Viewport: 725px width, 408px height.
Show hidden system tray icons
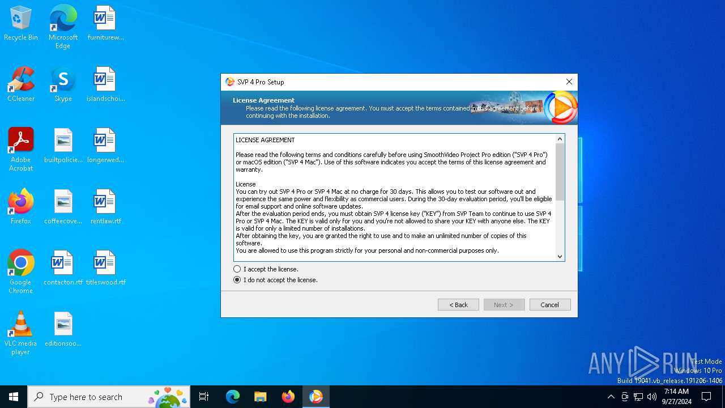611,397
